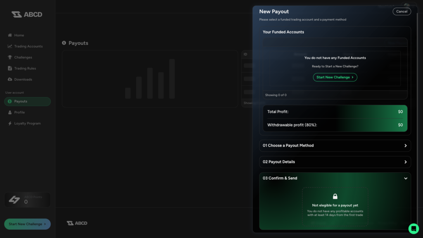Open the Loyalty Program page
Viewport: 423px width, 238px height.
[x=27, y=124]
